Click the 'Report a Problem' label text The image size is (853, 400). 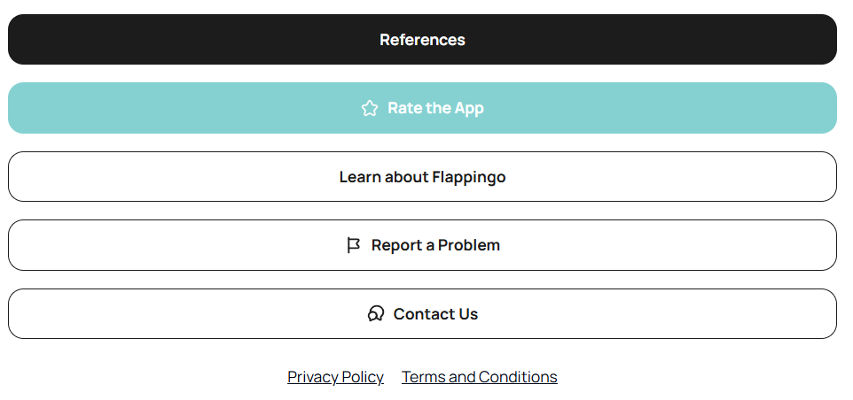pyautogui.click(x=435, y=245)
